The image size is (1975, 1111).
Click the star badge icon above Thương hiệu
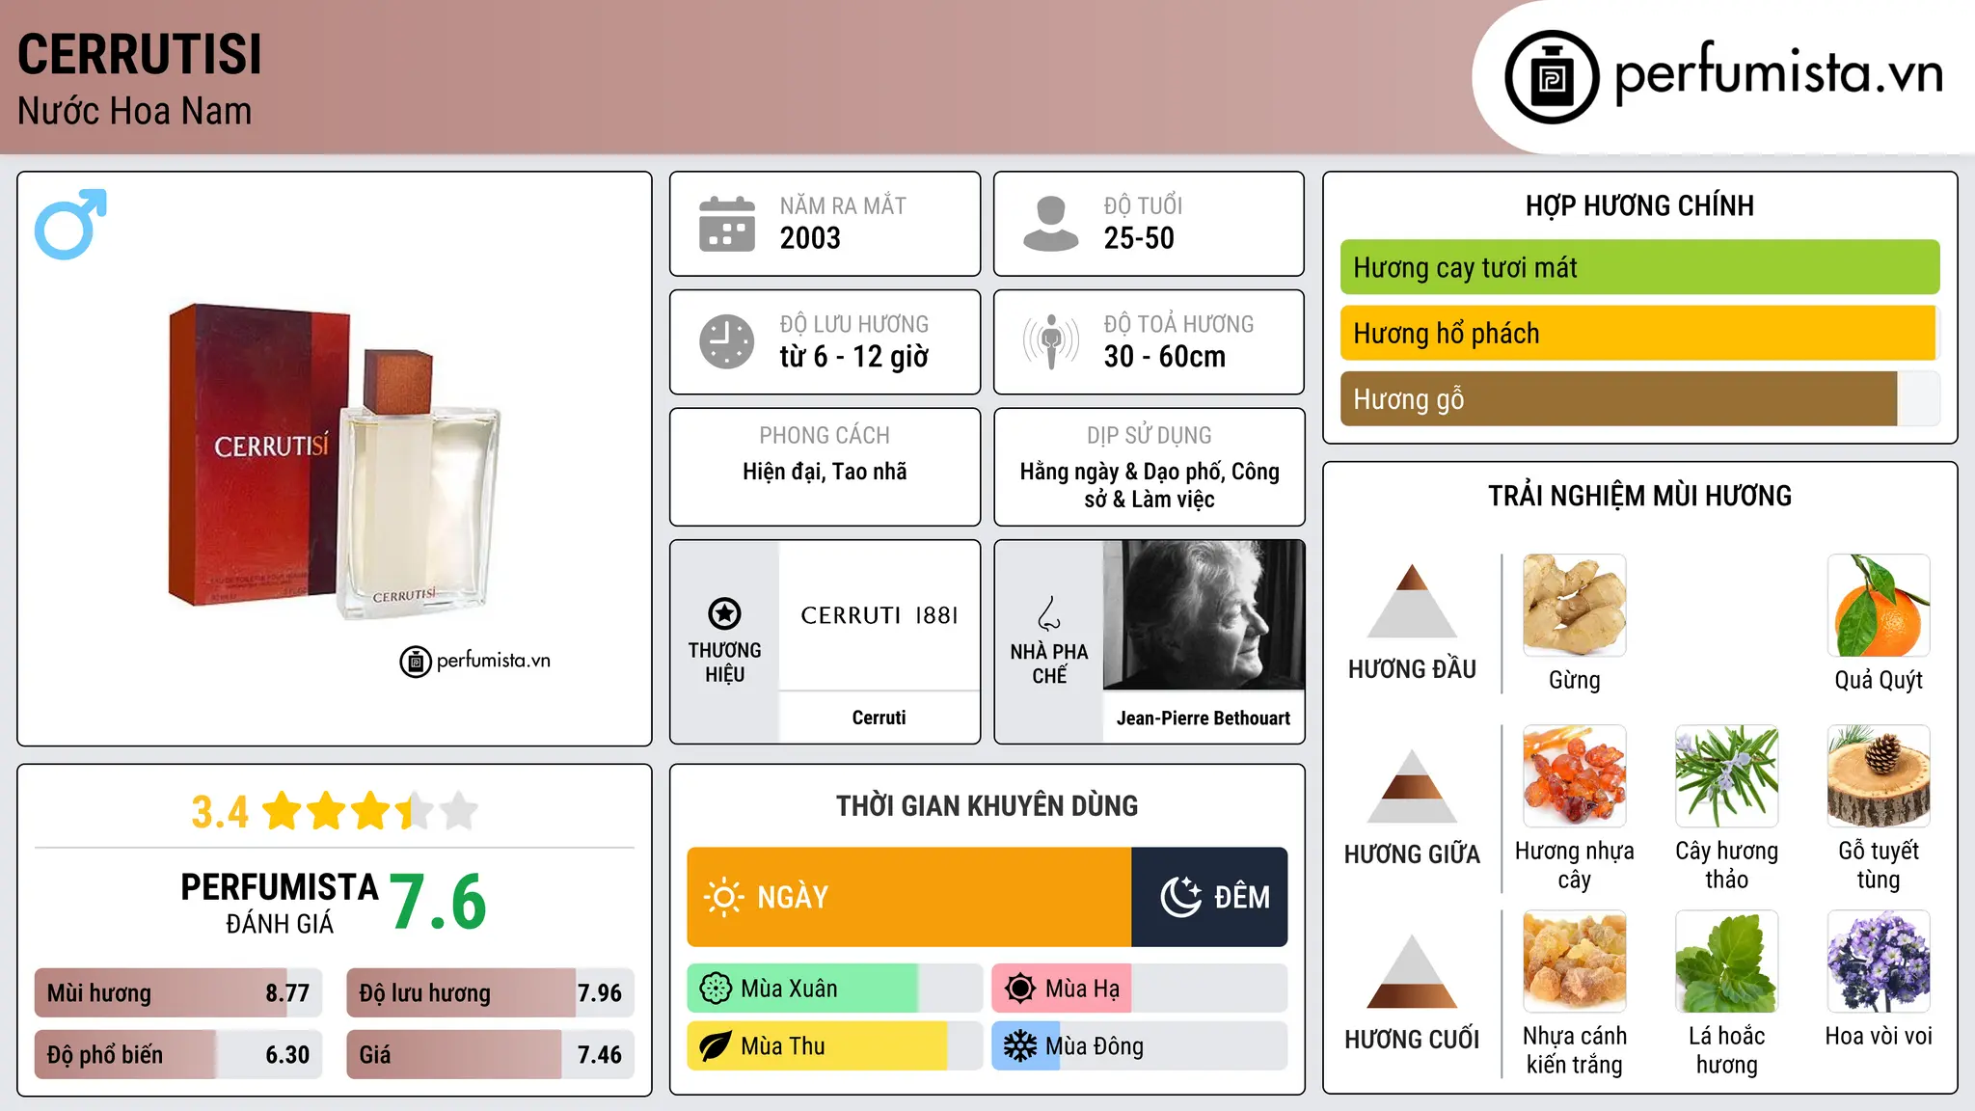[725, 613]
